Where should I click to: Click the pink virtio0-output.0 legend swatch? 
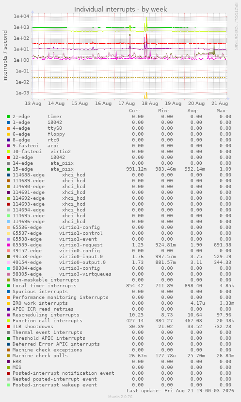point(8,262)
